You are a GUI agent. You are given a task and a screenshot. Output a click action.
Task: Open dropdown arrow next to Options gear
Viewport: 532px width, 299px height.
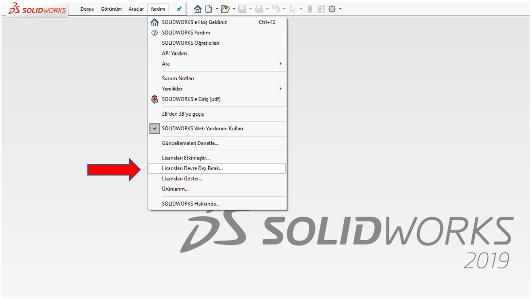pyautogui.click(x=340, y=9)
